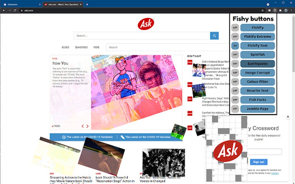Reload the page with refresh icon
The width and height of the screenshot is (295, 184).
coord(15,10)
